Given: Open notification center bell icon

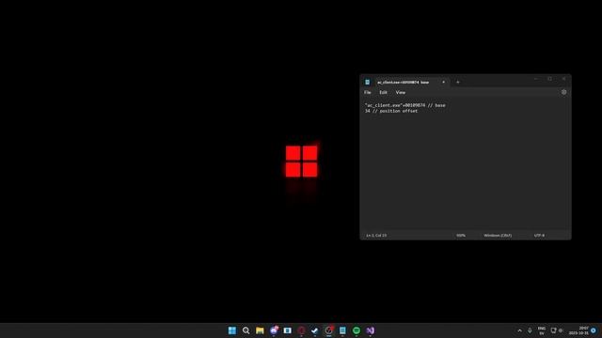Looking at the screenshot, I should click(594, 330).
